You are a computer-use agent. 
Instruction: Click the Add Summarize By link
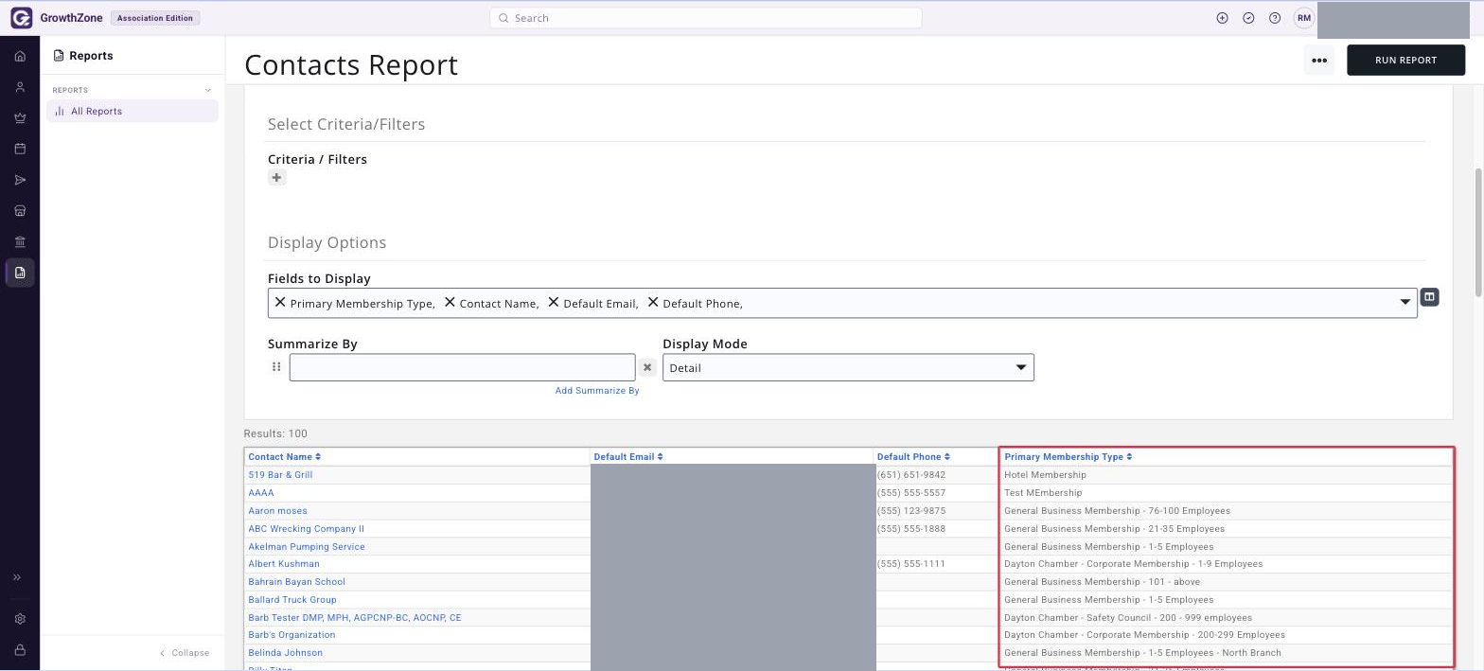pyautogui.click(x=597, y=391)
